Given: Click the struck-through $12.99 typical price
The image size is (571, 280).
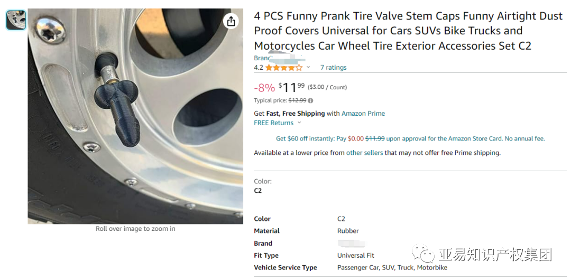Looking at the screenshot, I should pos(297,100).
